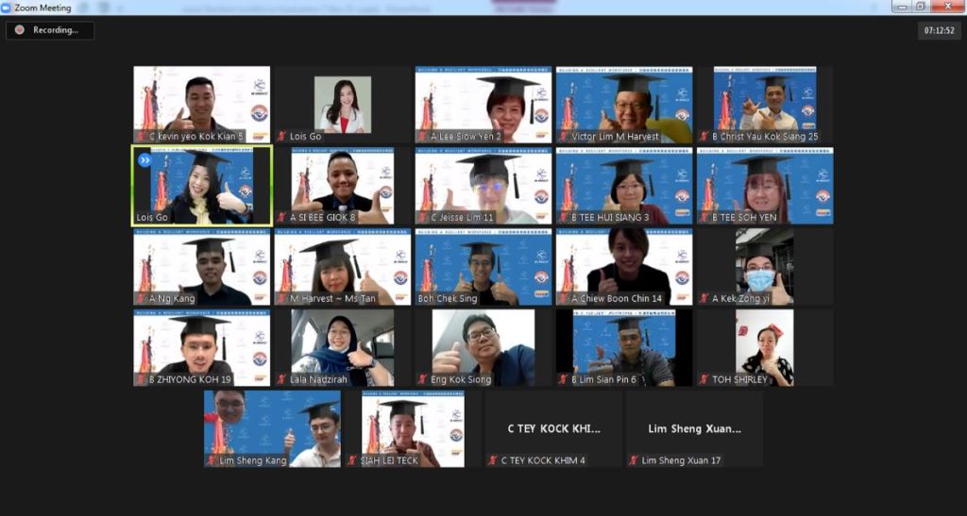The image size is (967, 516).
Task: Click muted mic icon beside C TEY KOCK KHIM 4
Action: click(492, 460)
